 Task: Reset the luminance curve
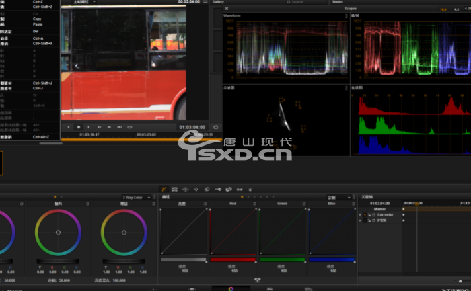pyautogui.click(x=205, y=204)
